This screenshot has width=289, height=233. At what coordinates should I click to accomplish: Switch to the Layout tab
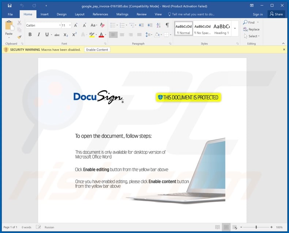(79, 14)
